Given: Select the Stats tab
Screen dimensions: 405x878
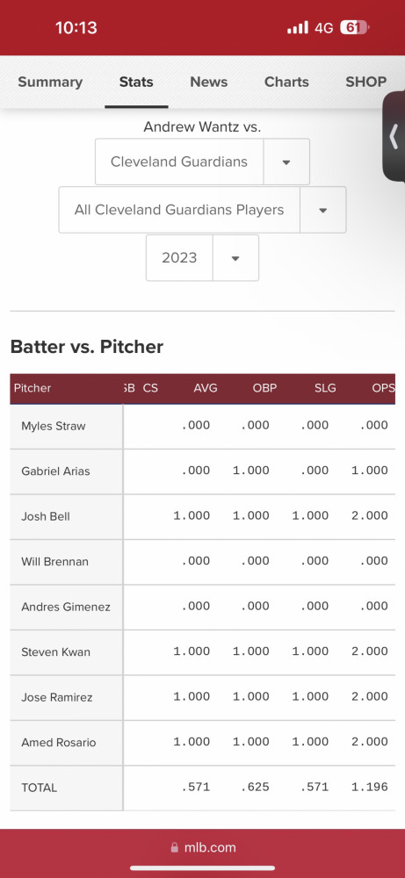Looking at the screenshot, I should pyautogui.click(x=136, y=82).
